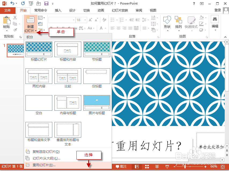Viewport: 229px width, 171px height.
Task: Switch to Transitions (切换) tab
Action: [86, 10]
